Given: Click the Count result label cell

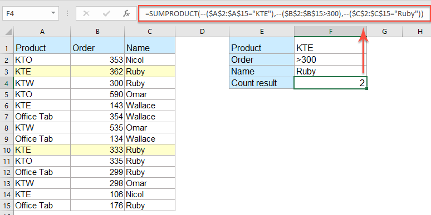Looking at the screenshot, I should point(262,83).
